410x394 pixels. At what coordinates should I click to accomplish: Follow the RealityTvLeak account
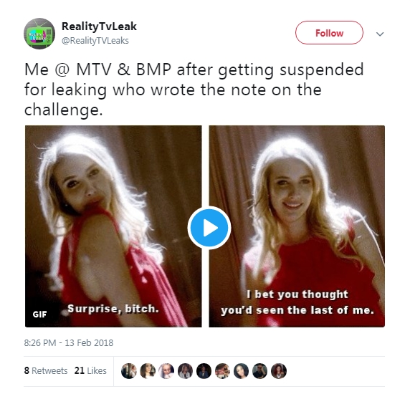click(x=329, y=33)
